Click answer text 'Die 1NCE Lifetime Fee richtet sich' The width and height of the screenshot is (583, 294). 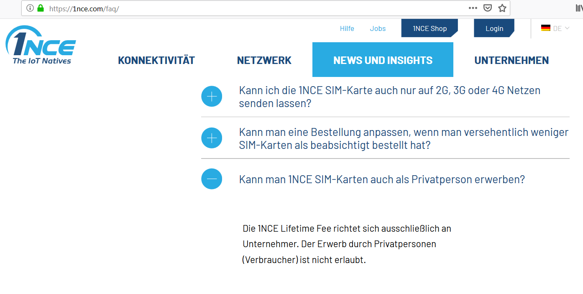pyautogui.click(x=347, y=244)
